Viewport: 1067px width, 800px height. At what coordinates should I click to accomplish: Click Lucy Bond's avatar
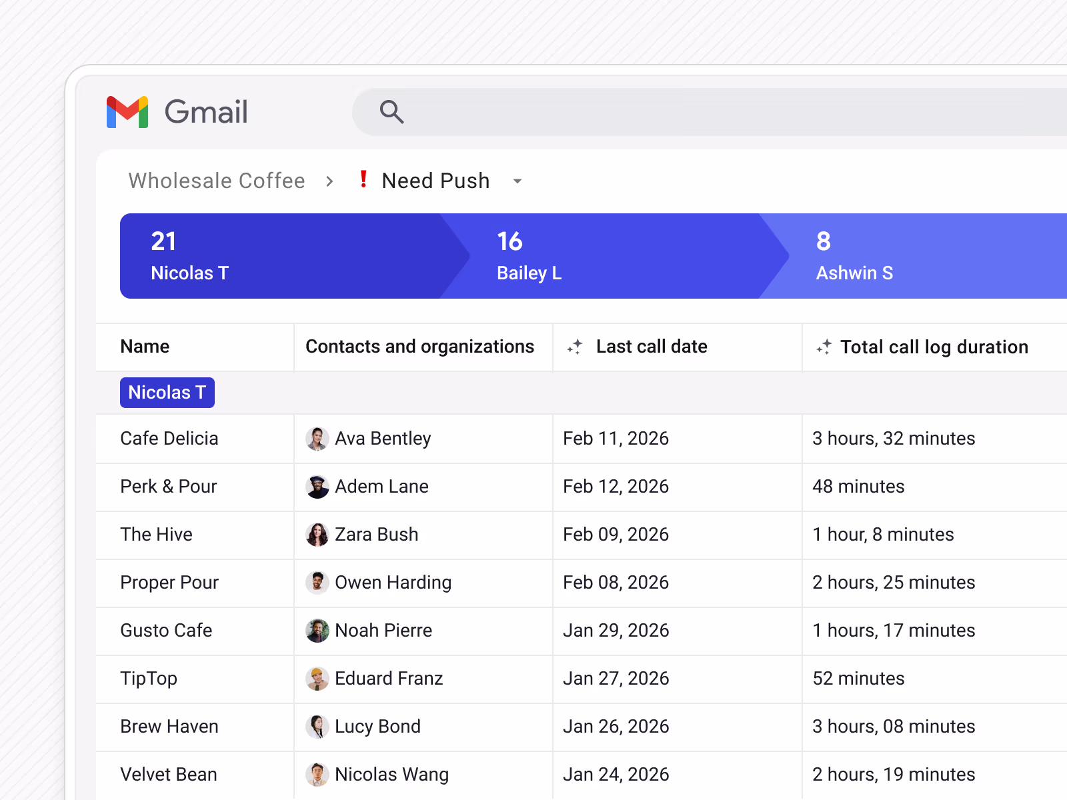pyautogui.click(x=317, y=727)
